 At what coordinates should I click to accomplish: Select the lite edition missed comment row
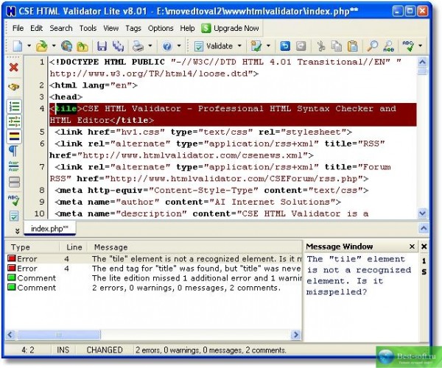click(x=154, y=278)
